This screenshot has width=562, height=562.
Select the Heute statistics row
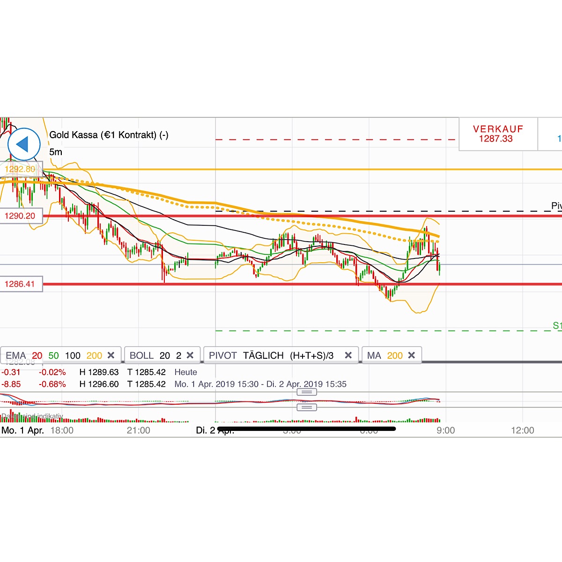click(x=186, y=372)
